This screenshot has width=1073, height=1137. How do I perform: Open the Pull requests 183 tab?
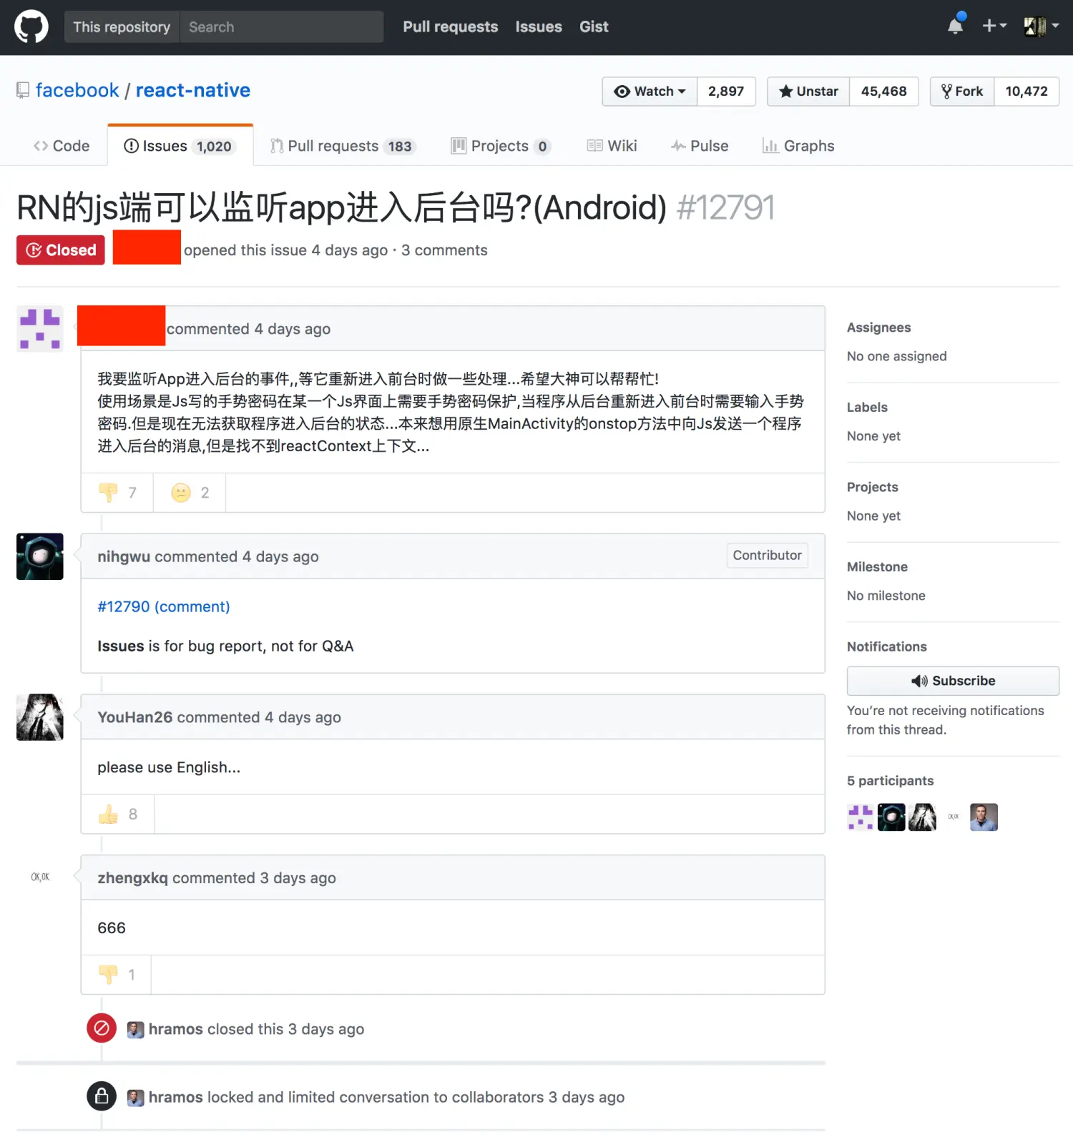(x=343, y=146)
